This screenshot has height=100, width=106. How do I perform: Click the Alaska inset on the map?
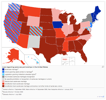13,56
